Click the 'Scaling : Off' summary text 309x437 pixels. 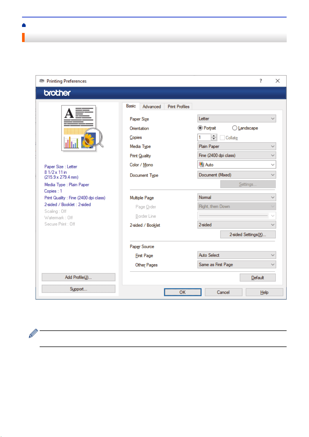click(x=55, y=211)
